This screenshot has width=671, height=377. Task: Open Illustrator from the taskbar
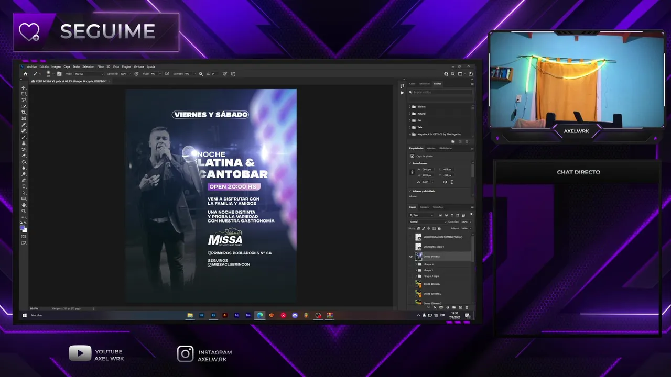pos(225,315)
